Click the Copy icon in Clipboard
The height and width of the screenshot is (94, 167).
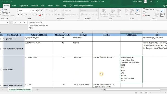pyautogui.click(x=3, y=13)
